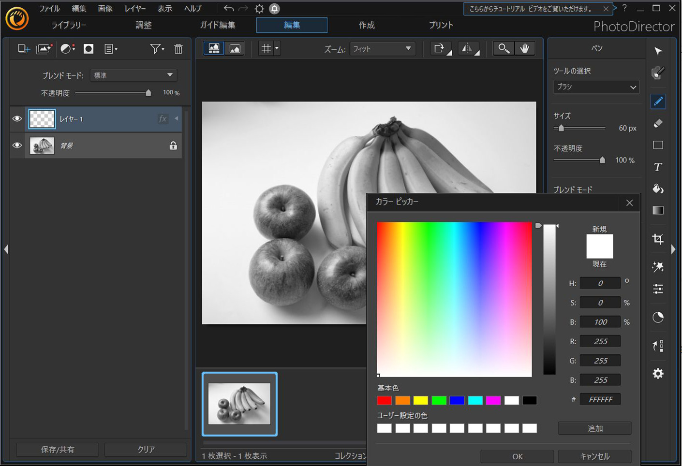Toggle fx effects on 'レイヤー 1'
This screenshot has height=466, width=682.
point(163,119)
